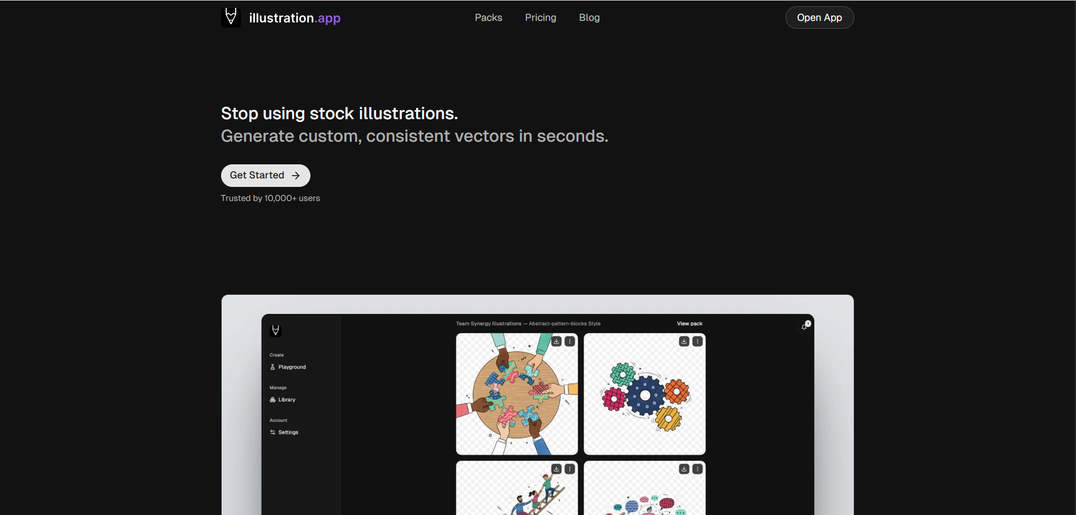Open more options on ladder illustration
Image resolution: width=1076 pixels, height=515 pixels.
570,469
